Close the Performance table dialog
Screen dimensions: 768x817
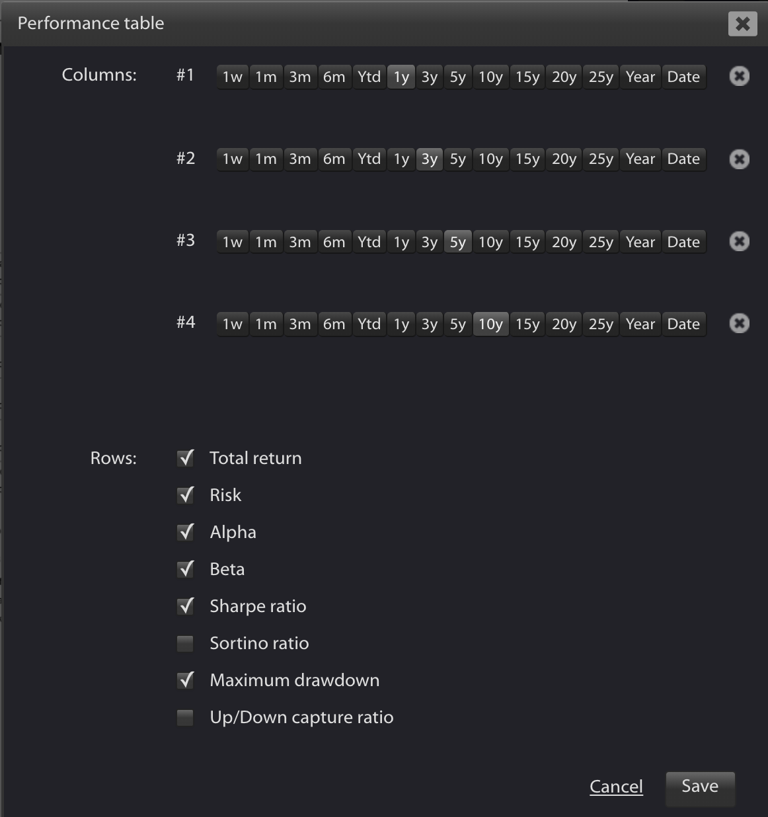point(742,24)
